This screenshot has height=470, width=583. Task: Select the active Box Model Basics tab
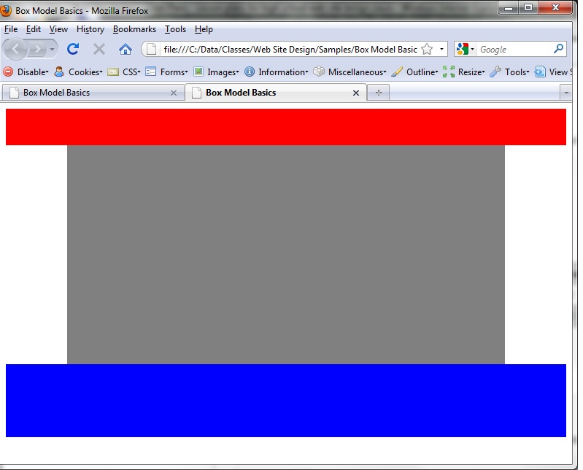pos(276,93)
